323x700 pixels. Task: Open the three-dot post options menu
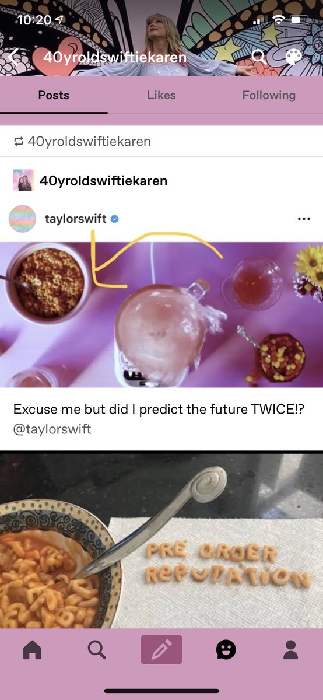point(304,219)
